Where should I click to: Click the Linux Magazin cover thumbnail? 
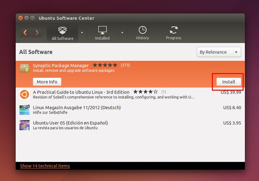[24, 110]
